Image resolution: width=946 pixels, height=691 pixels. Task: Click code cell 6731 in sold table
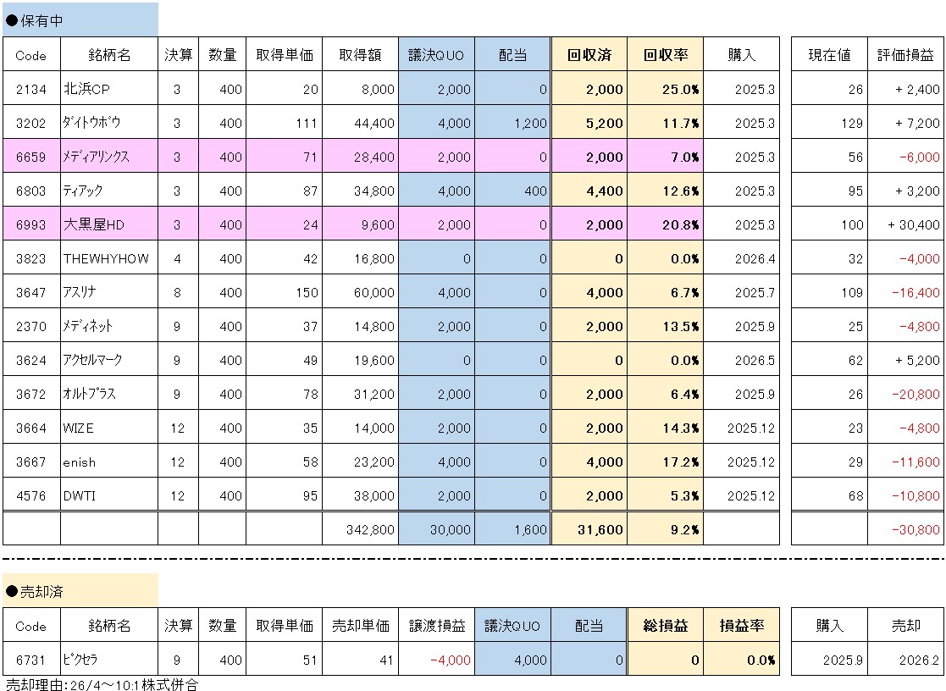[31, 660]
